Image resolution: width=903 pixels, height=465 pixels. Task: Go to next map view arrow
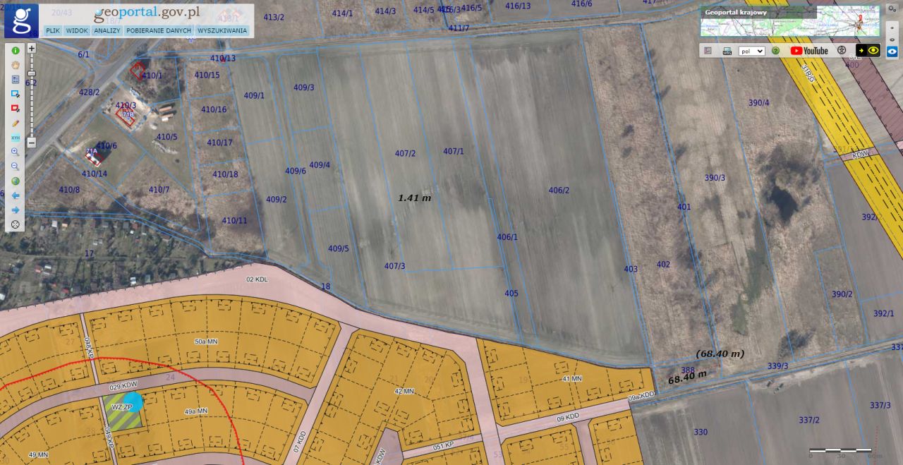pos(15,210)
